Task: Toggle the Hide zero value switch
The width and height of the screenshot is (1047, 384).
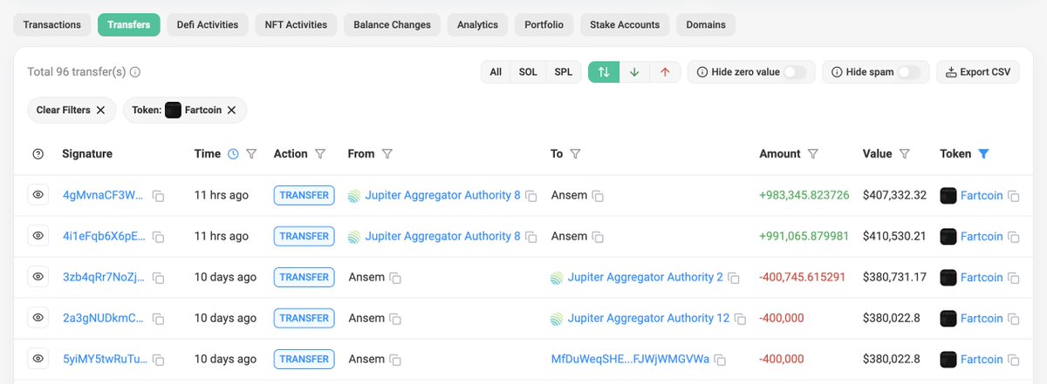Action: point(794,71)
